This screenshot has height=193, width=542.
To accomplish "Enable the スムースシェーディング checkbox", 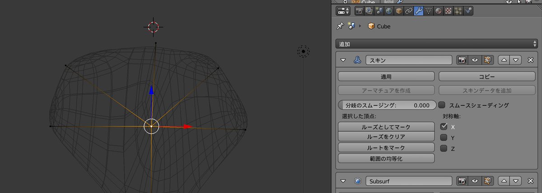I will tap(442, 105).
